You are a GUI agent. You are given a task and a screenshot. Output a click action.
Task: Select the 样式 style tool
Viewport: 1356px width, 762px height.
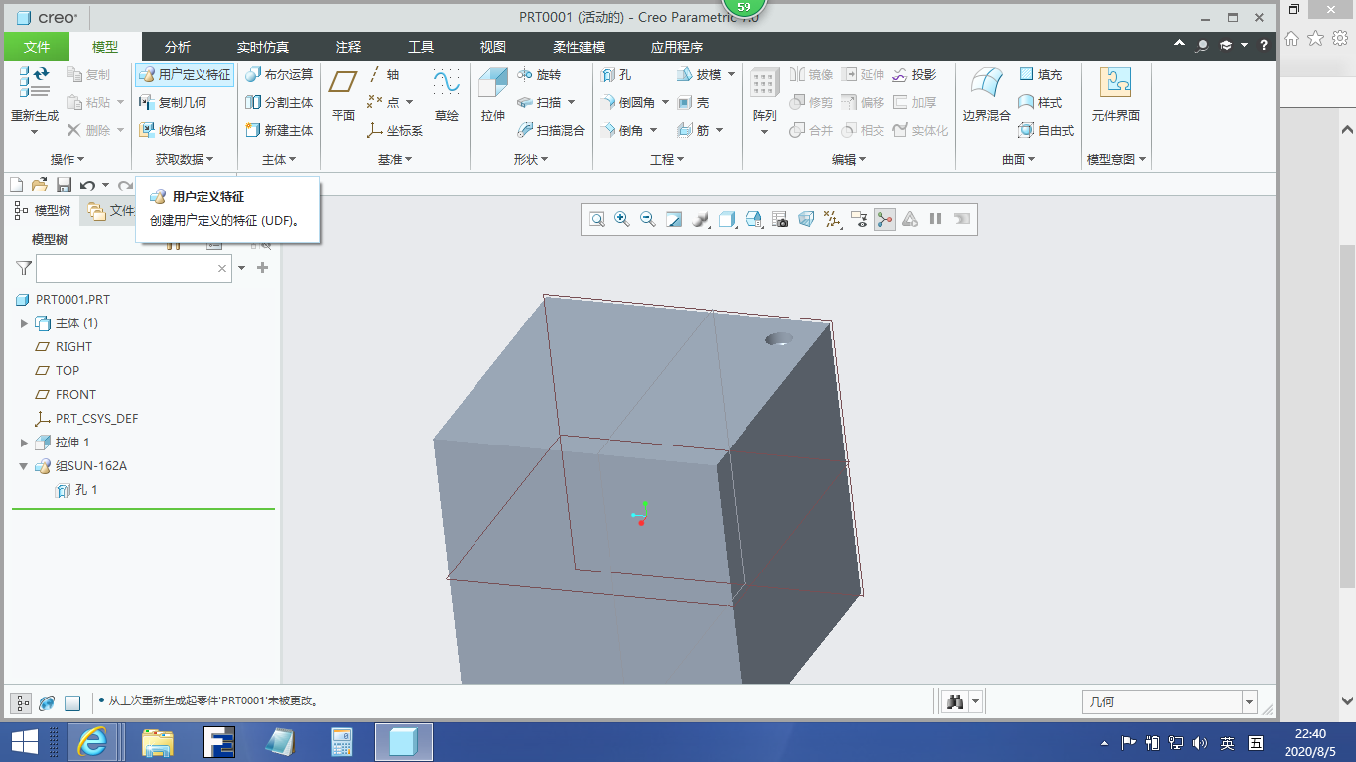tap(1041, 102)
